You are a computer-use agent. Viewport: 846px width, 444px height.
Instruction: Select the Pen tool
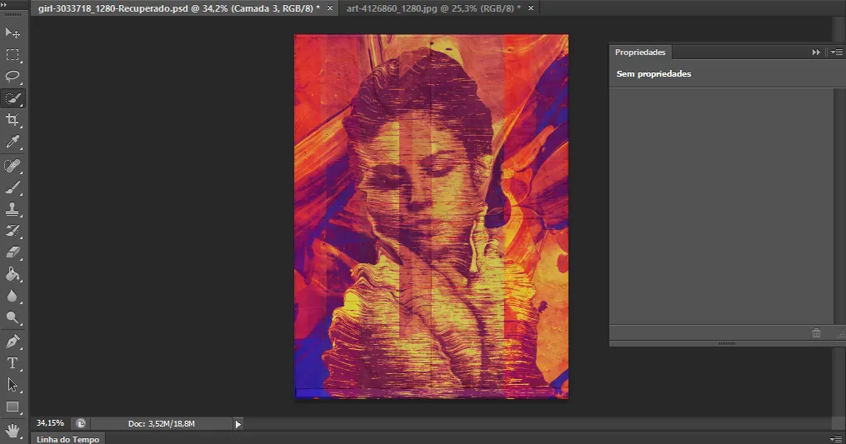click(x=13, y=342)
